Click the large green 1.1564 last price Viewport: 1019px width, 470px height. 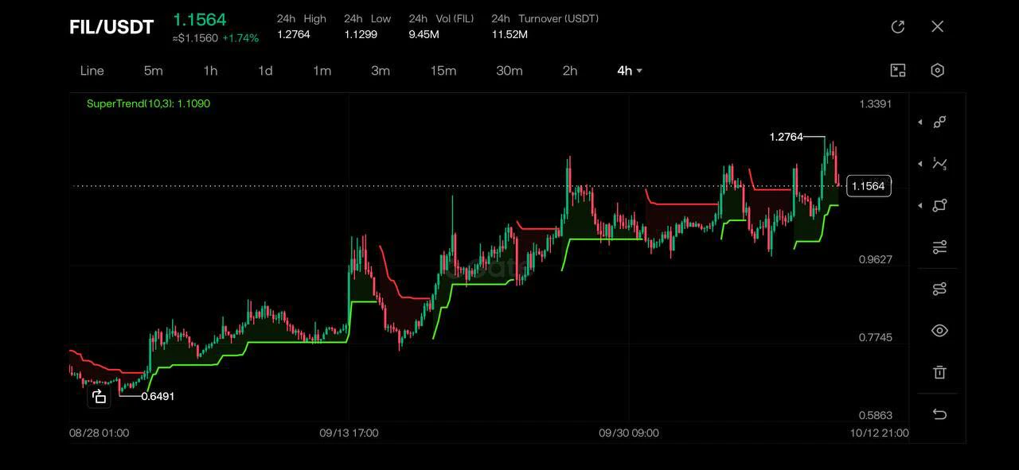coord(200,19)
